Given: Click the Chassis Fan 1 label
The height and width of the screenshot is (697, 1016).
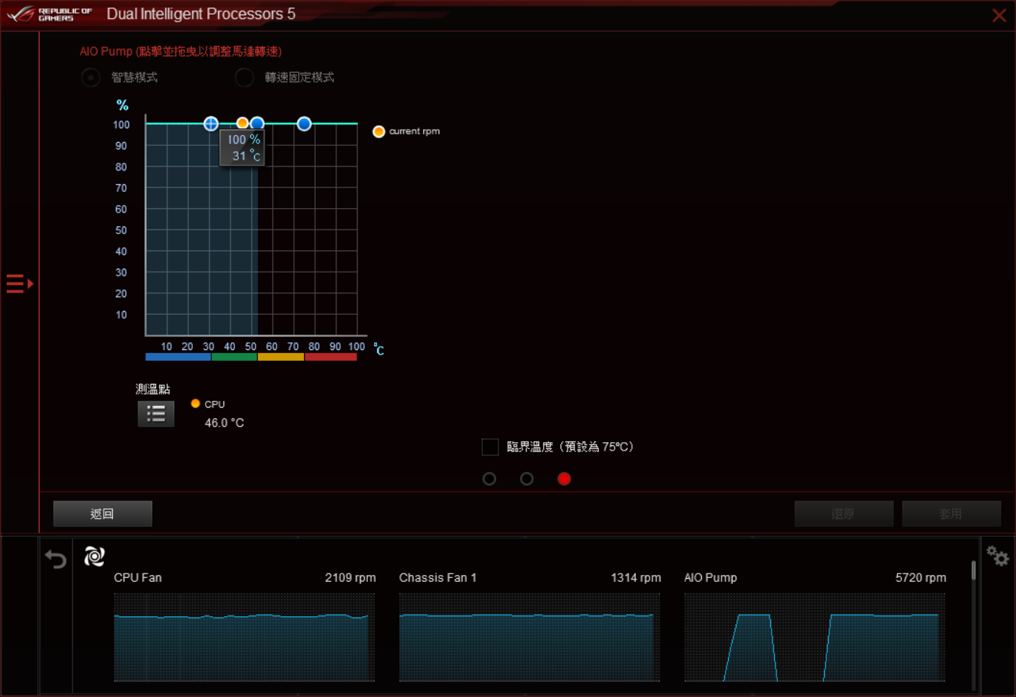Looking at the screenshot, I should coord(438,577).
